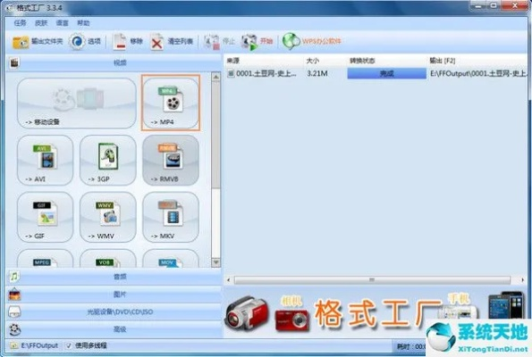
Task: Select the 0001.土豆网 task row
Action: (376, 73)
